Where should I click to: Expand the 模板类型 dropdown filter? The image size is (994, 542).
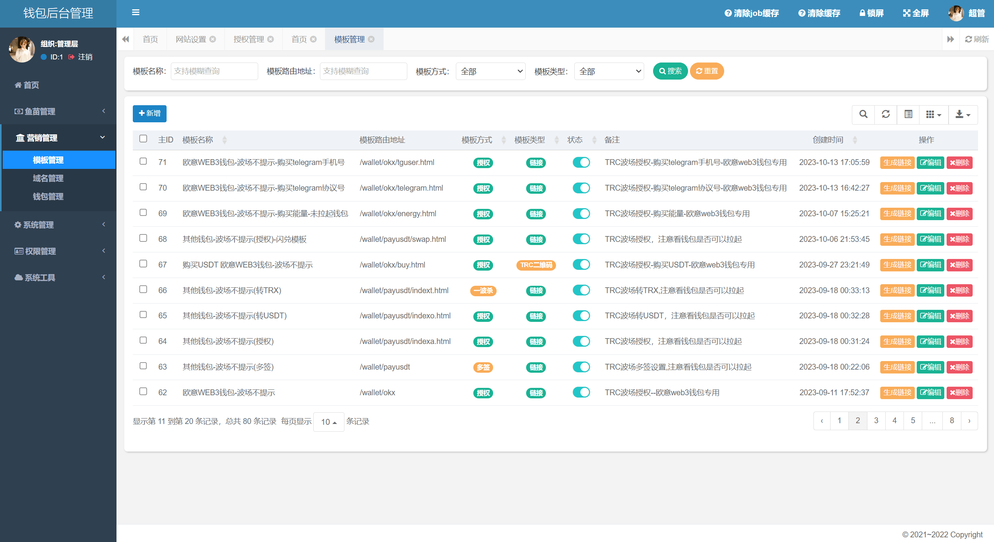[x=607, y=72]
